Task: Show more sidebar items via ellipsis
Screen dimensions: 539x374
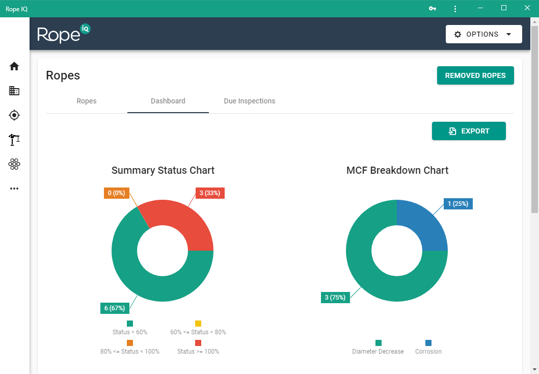Action: pos(14,189)
